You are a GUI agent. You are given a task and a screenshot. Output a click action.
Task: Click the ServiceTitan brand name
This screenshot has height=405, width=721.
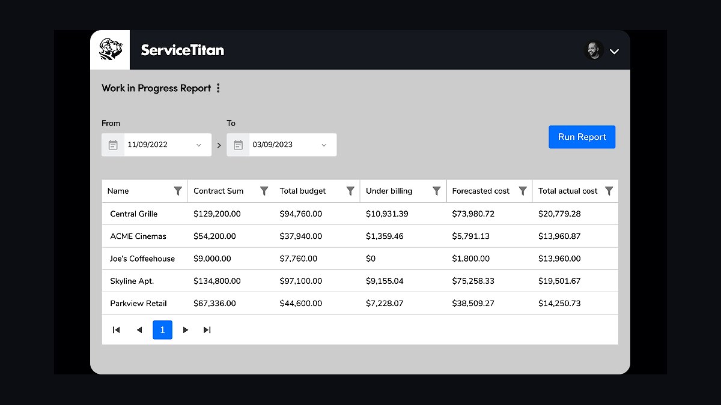click(x=183, y=50)
